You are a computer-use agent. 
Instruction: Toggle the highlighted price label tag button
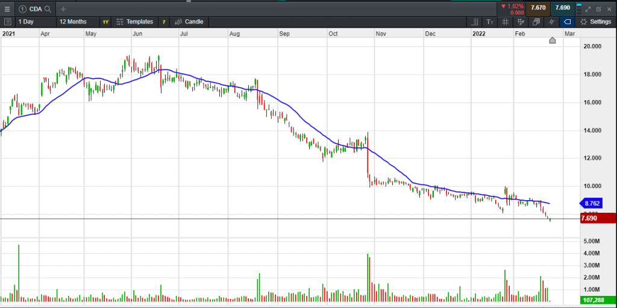click(566, 22)
